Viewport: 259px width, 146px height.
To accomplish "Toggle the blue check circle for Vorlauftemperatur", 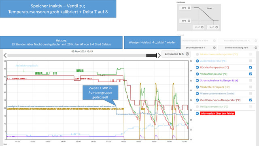I will pos(197,74).
